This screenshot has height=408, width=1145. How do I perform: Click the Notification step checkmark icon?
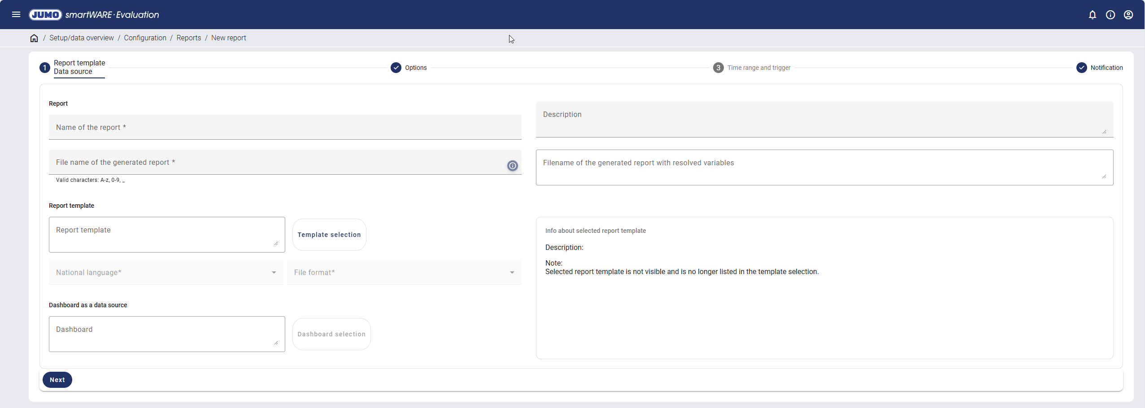tap(1081, 68)
